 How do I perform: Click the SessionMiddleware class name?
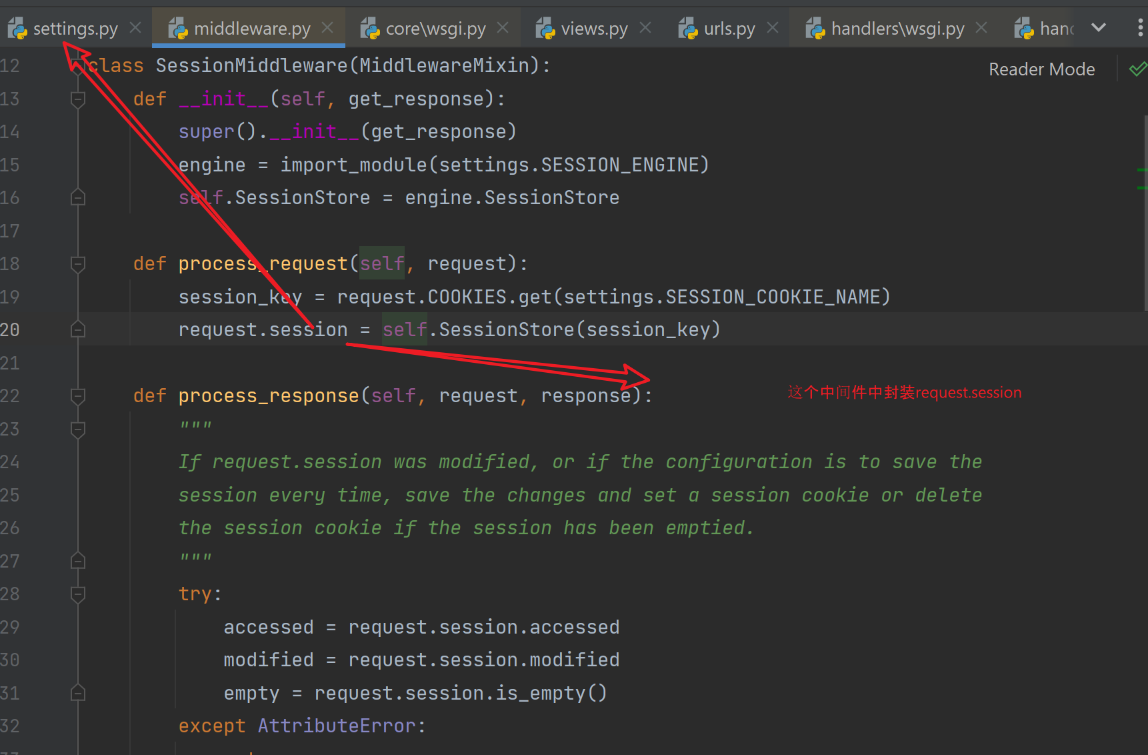tap(251, 65)
